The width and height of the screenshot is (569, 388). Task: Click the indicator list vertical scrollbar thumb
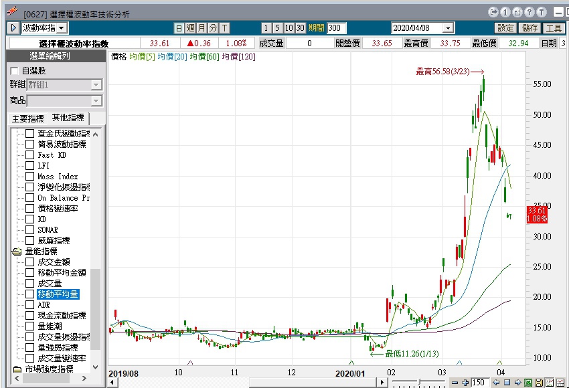coord(95,309)
